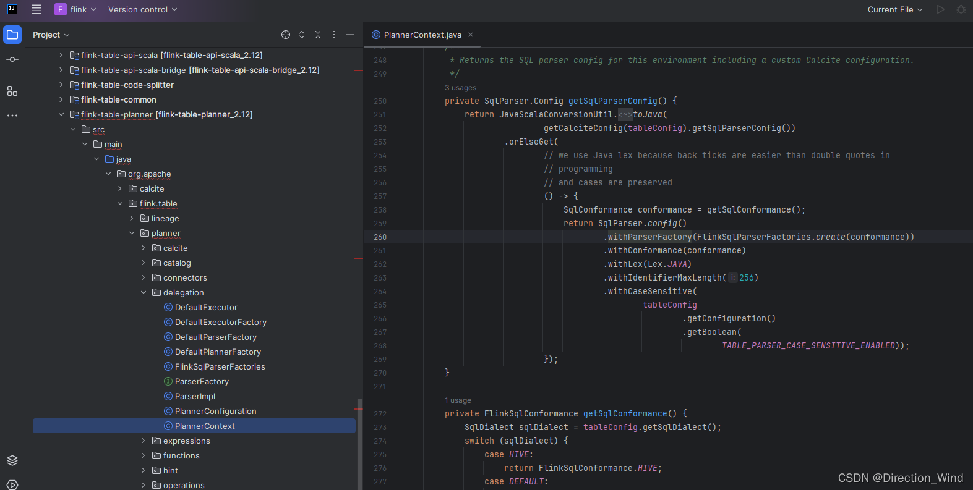Click Collapse All in Project panel

(318, 35)
